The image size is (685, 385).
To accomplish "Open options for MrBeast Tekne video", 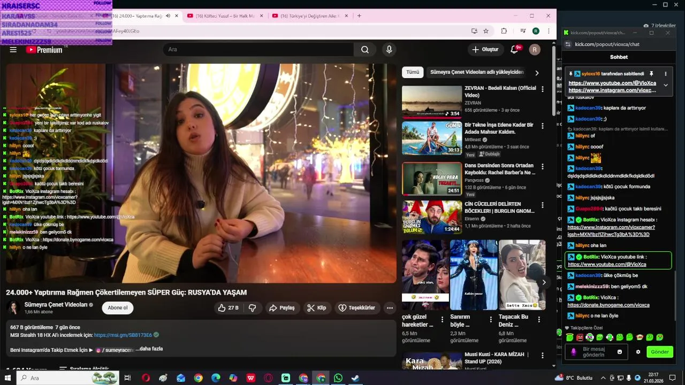I will 543,126.
